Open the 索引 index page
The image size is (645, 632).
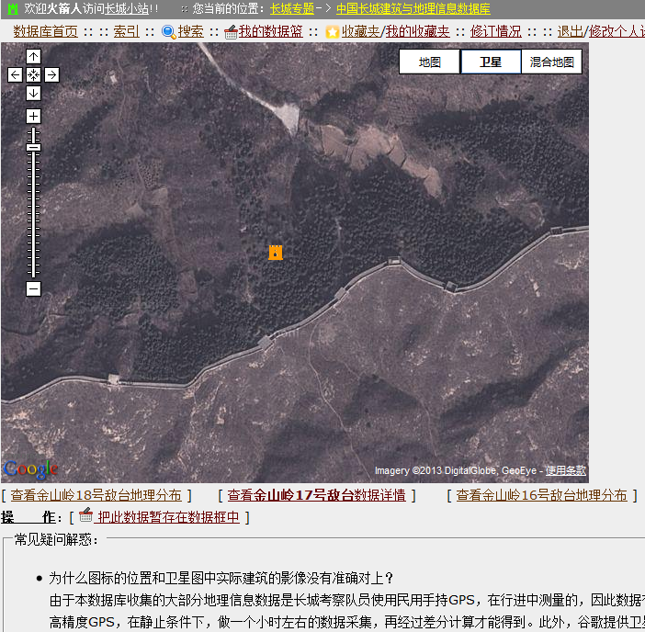coord(126,31)
